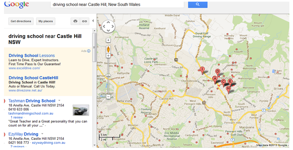Open the Tashman Driving School result

pyautogui.click(x=32, y=101)
